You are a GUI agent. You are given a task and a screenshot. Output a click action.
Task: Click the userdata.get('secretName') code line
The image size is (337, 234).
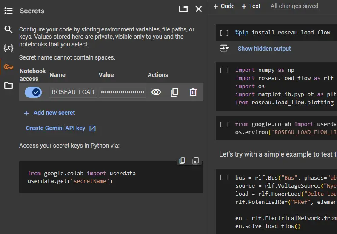[70, 181]
